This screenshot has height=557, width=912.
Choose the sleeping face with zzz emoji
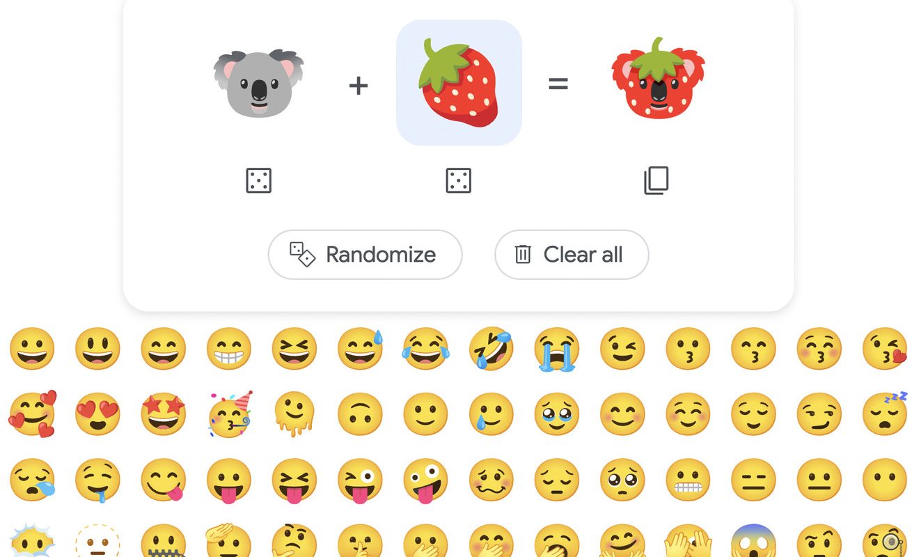click(x=885, y=414)
